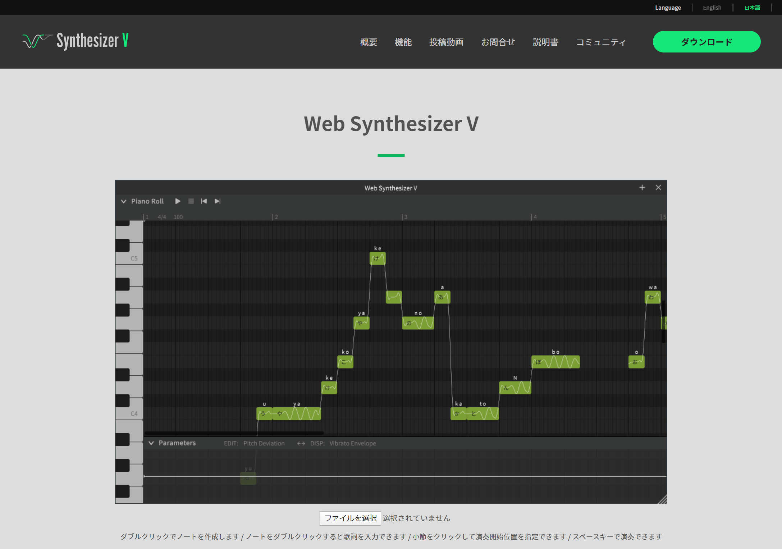The width and height of the screenshot is (782, 549).
Task: Select the 'ka' note block
Action: pos(458,414)
